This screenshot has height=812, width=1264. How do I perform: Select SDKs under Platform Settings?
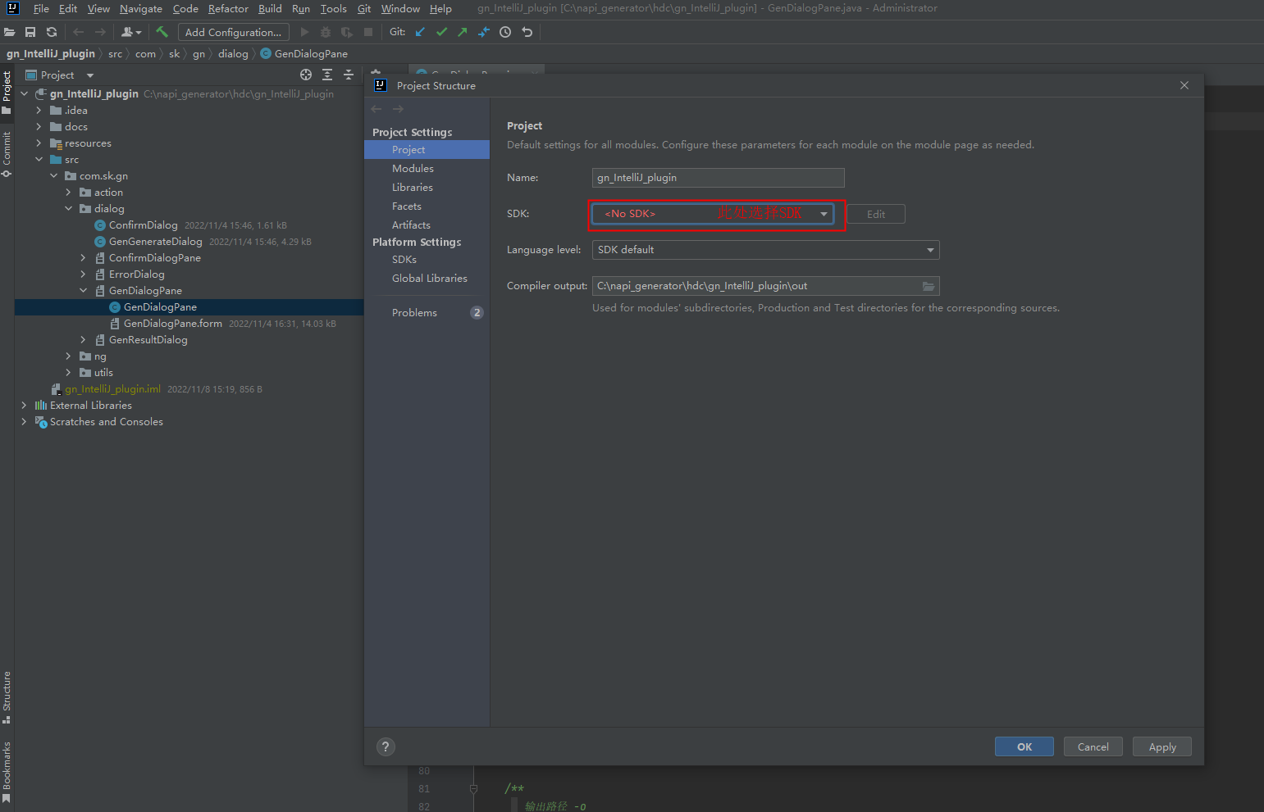coord(404,259)
